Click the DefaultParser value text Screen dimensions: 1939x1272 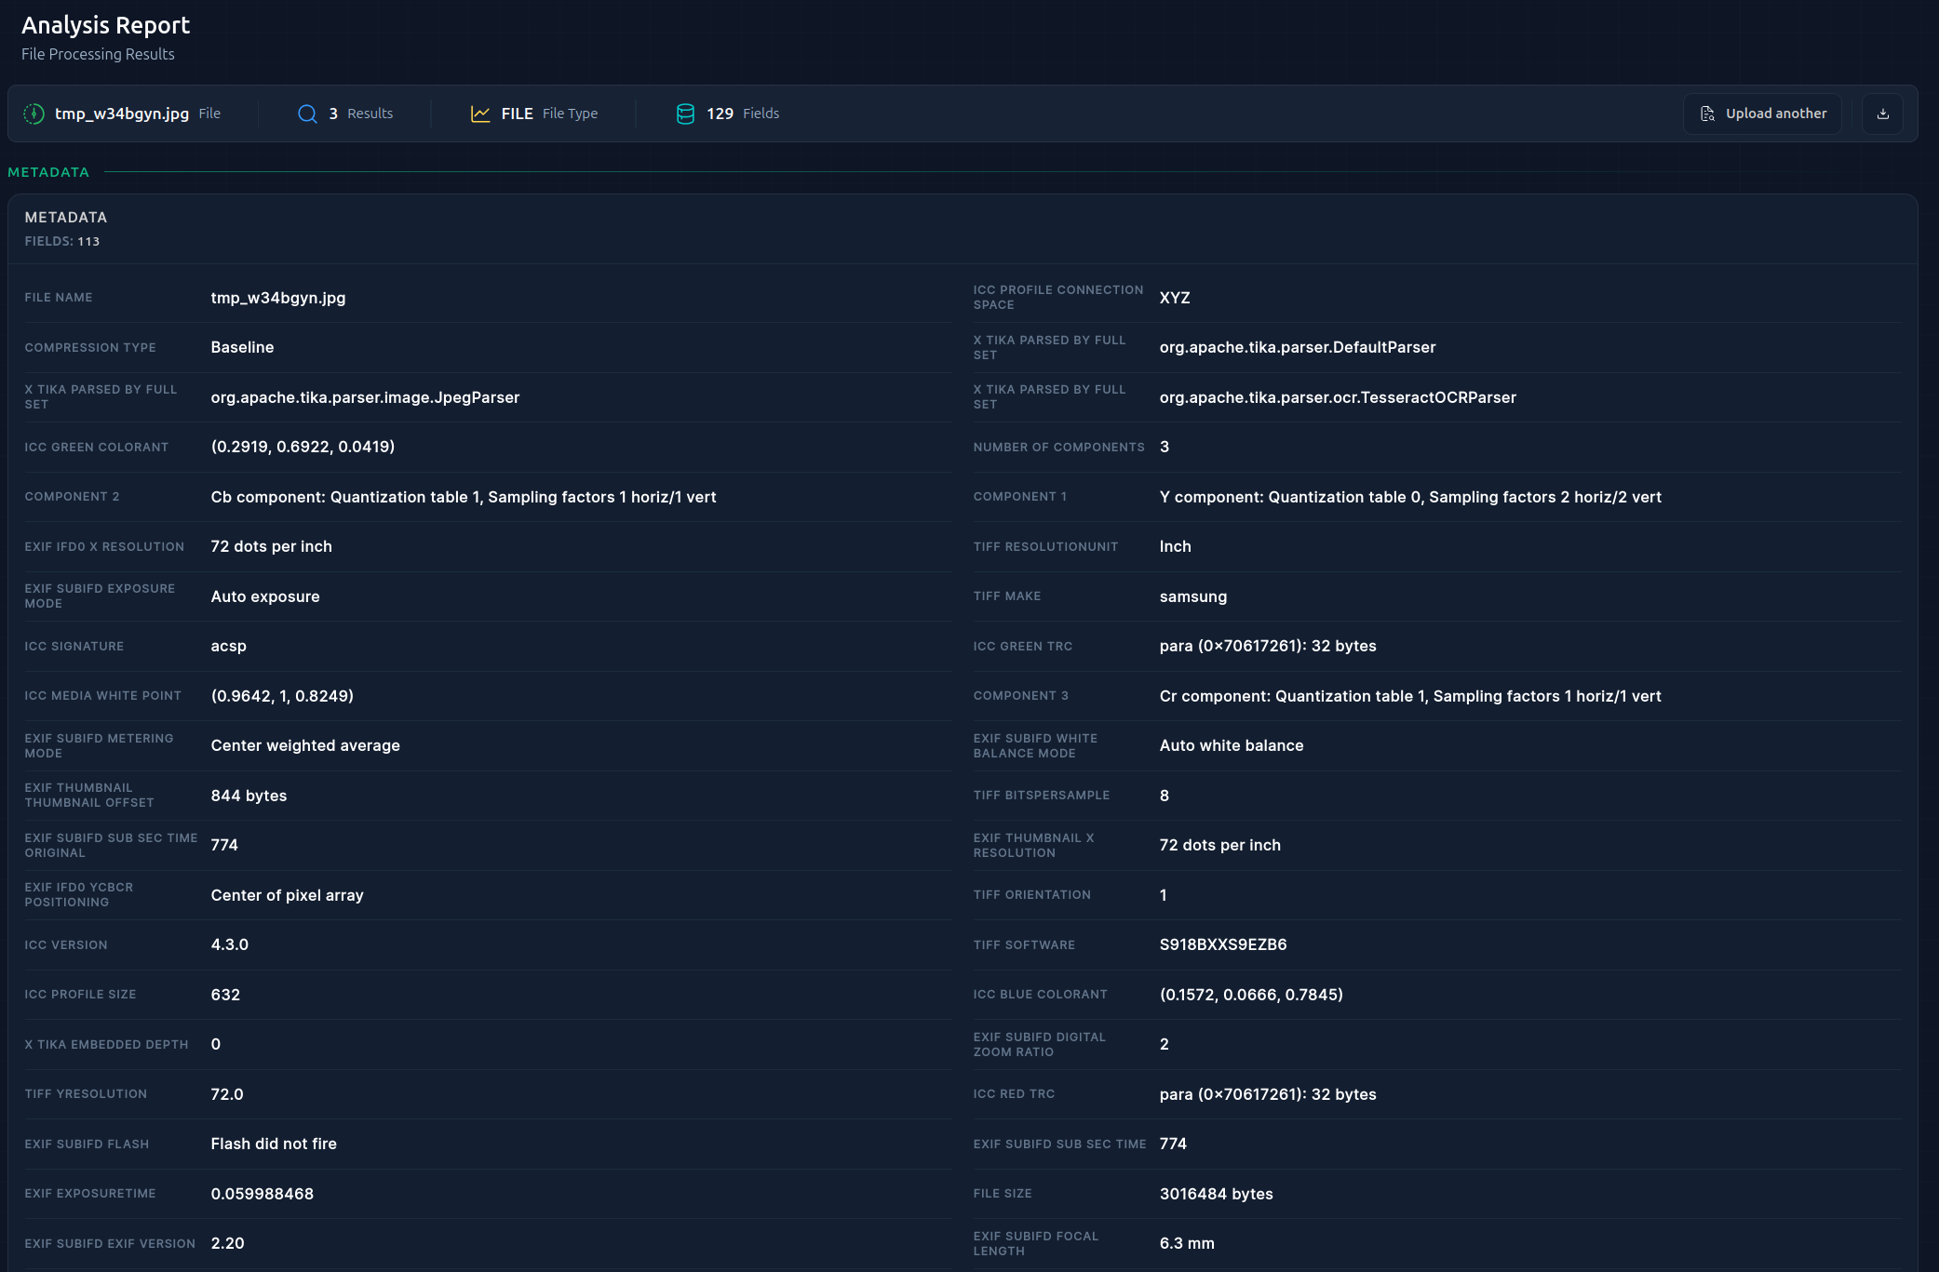(1298, 347)
